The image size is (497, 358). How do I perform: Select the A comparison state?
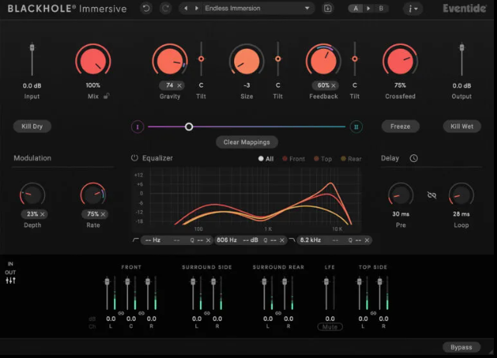coord(356,9)
